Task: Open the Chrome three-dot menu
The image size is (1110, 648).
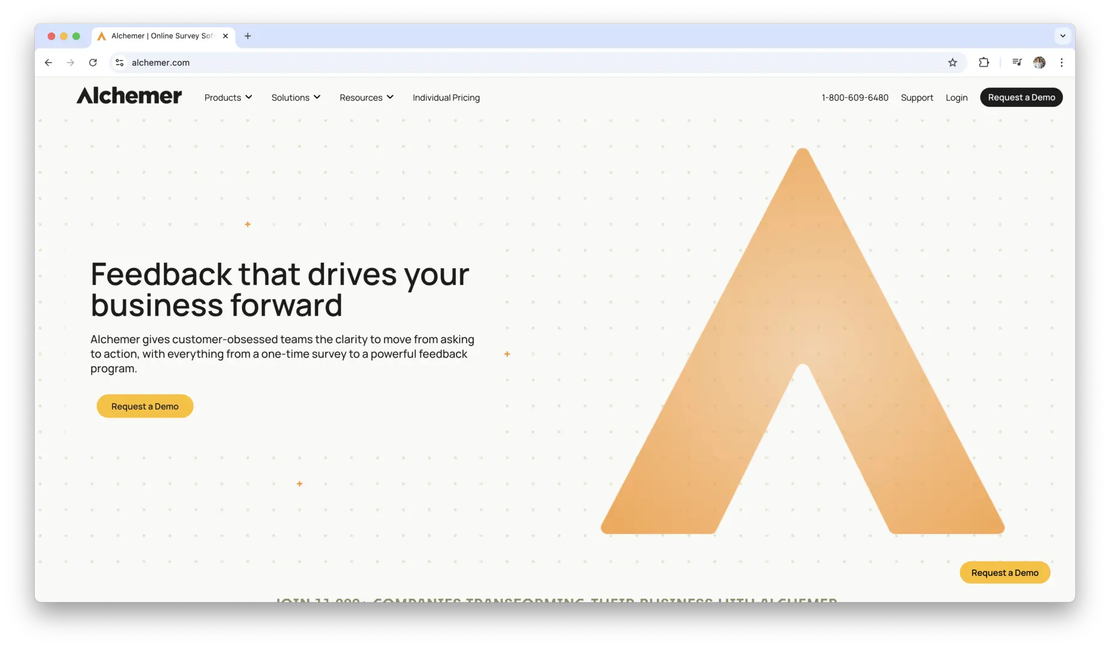Action: pos(1061,62)
